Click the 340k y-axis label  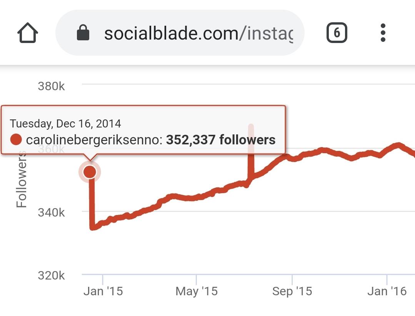[51, 212]
